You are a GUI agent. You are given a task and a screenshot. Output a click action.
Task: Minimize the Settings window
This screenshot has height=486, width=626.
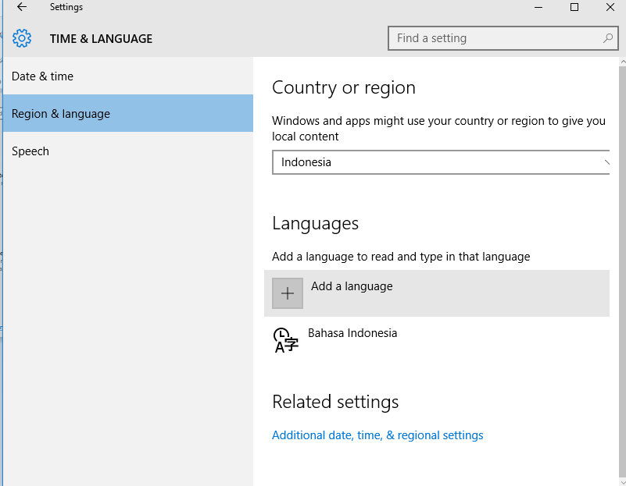[538, 7]
